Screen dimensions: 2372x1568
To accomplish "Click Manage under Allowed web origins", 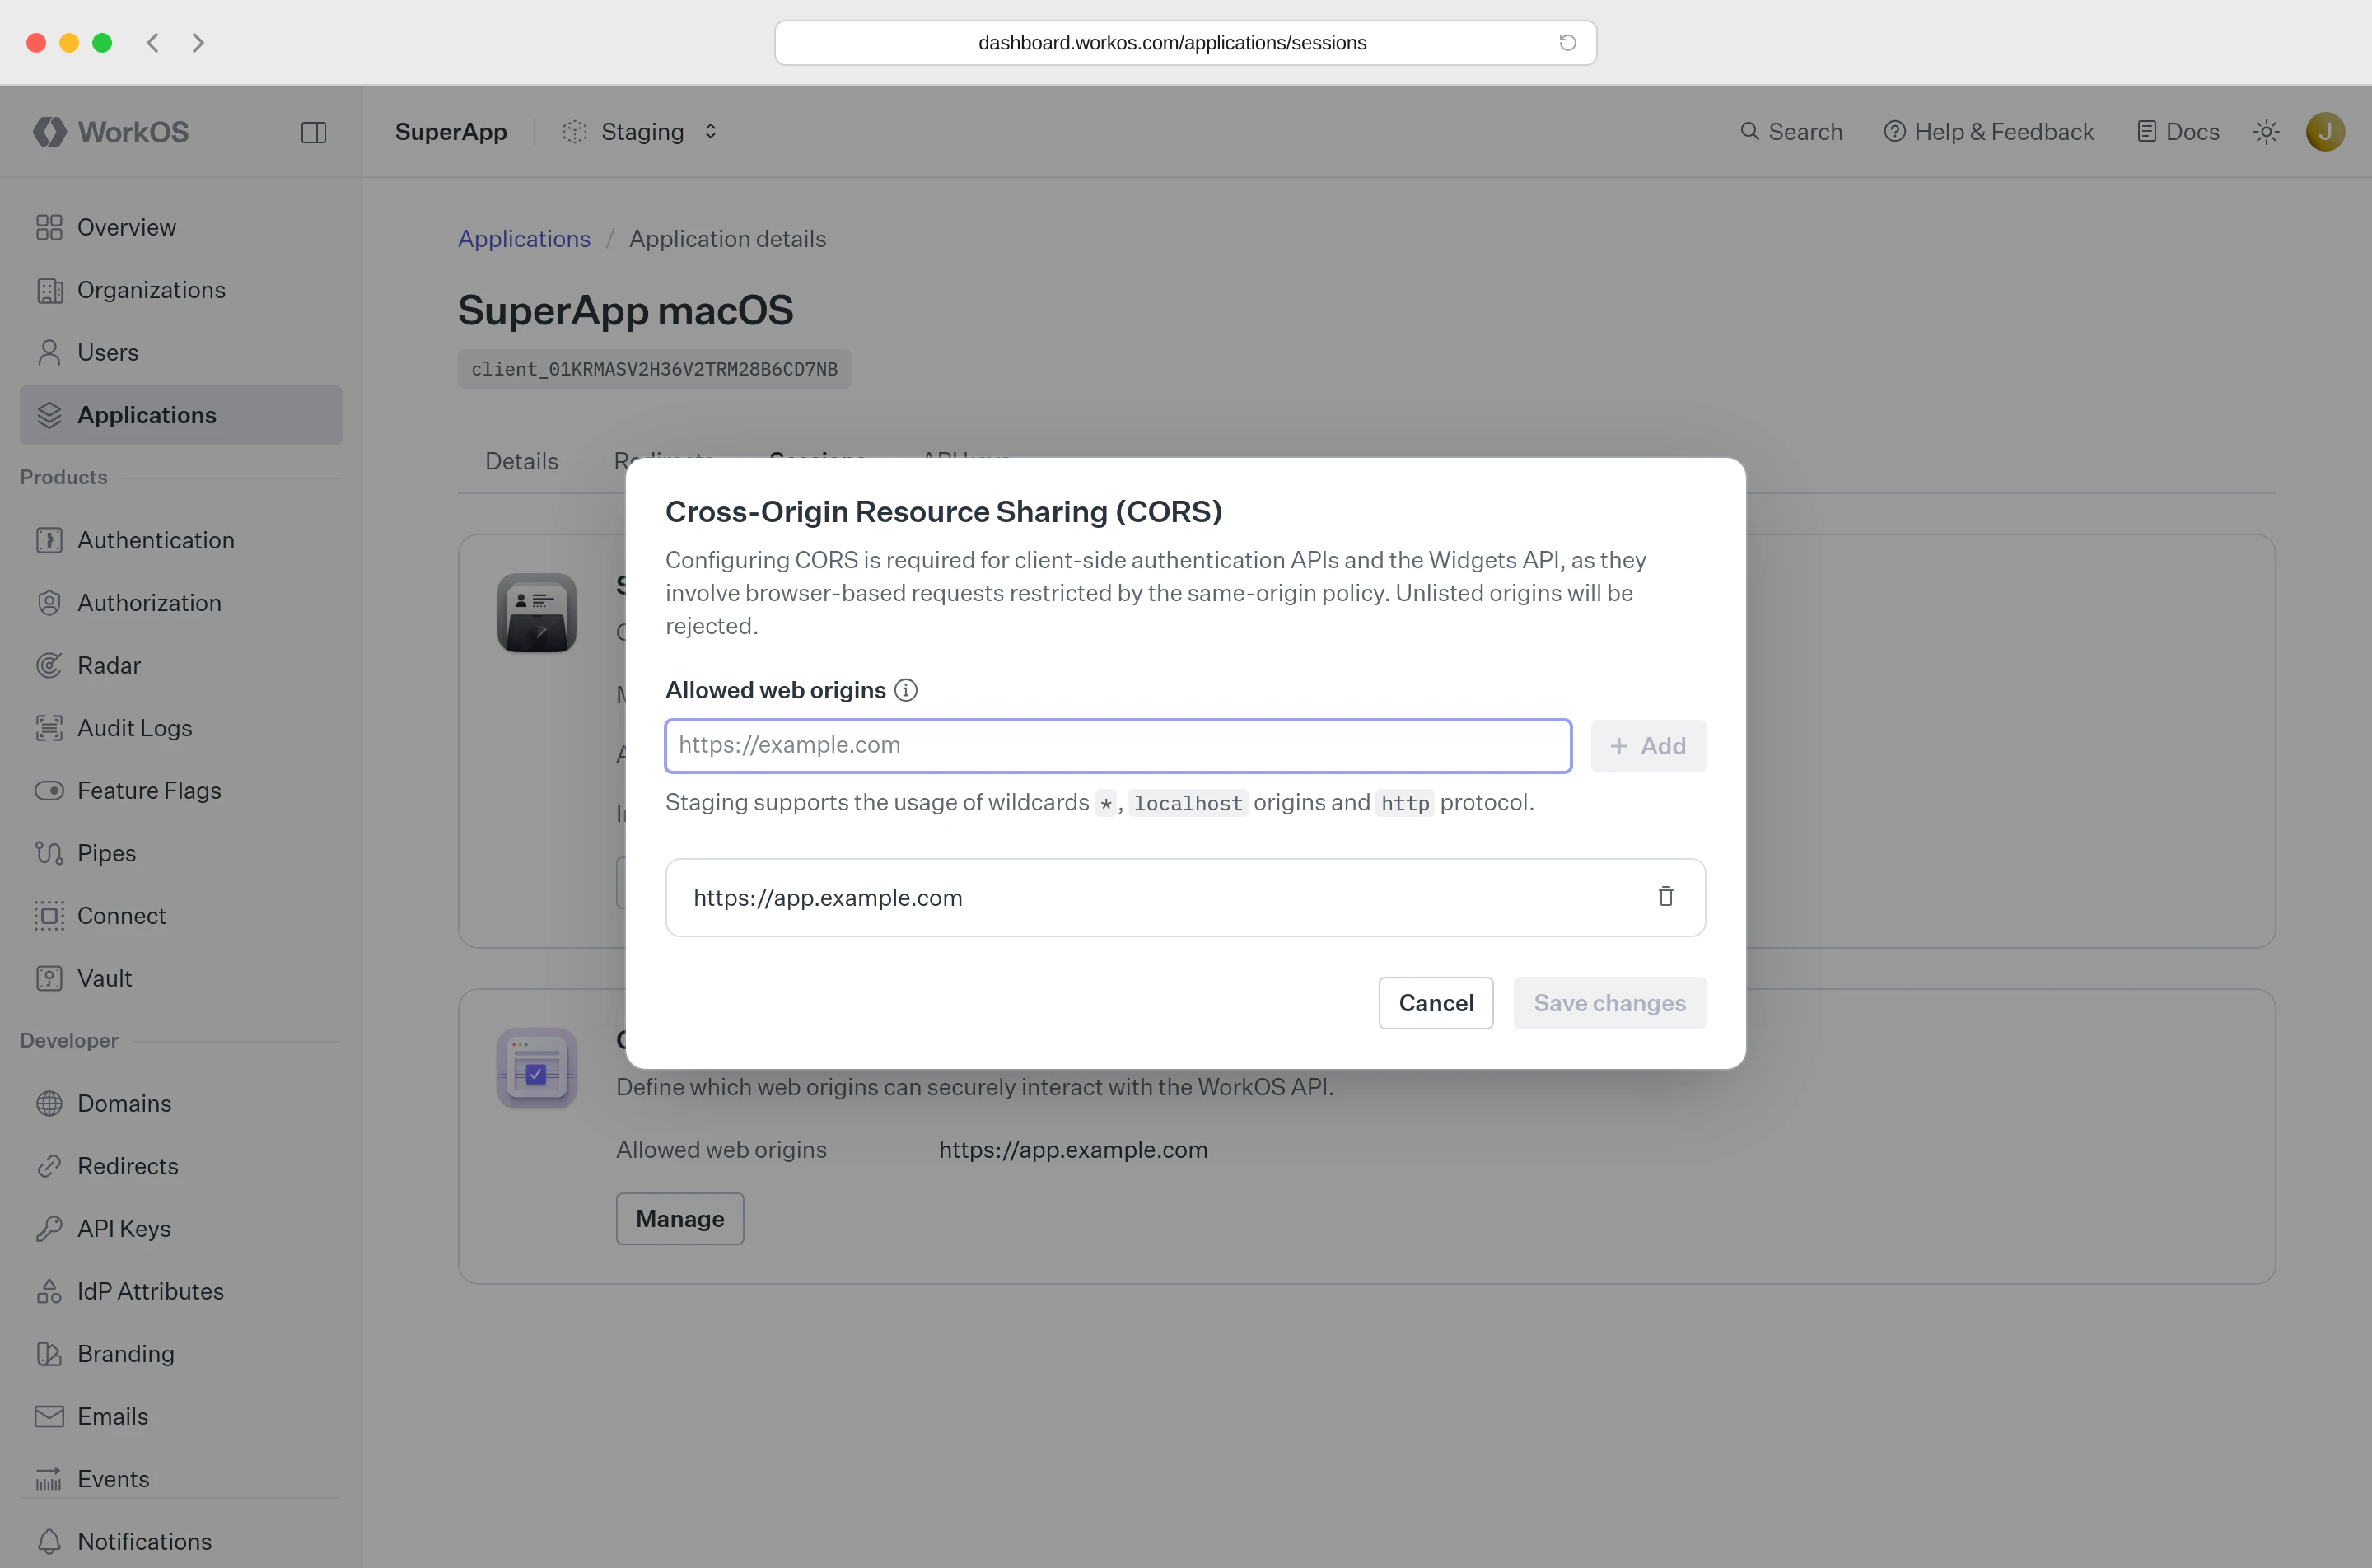I will click(x=680, y=1219).
